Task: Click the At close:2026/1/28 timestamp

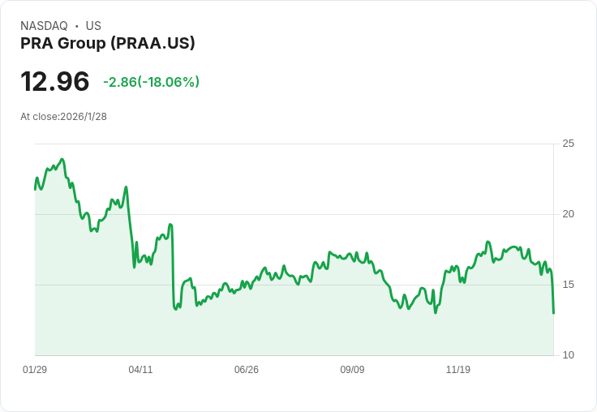Action: click(63, 117)
